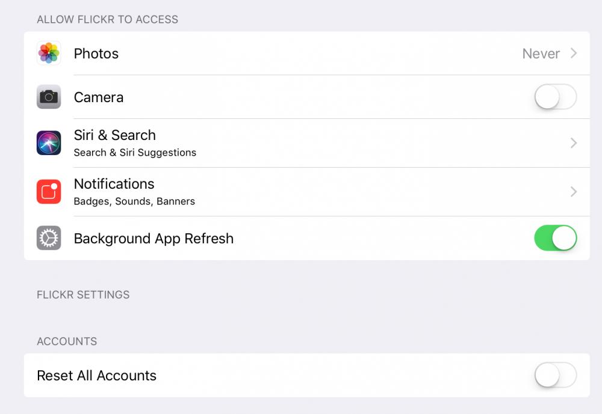Expand the Notifications row chevron

point(574,191)
